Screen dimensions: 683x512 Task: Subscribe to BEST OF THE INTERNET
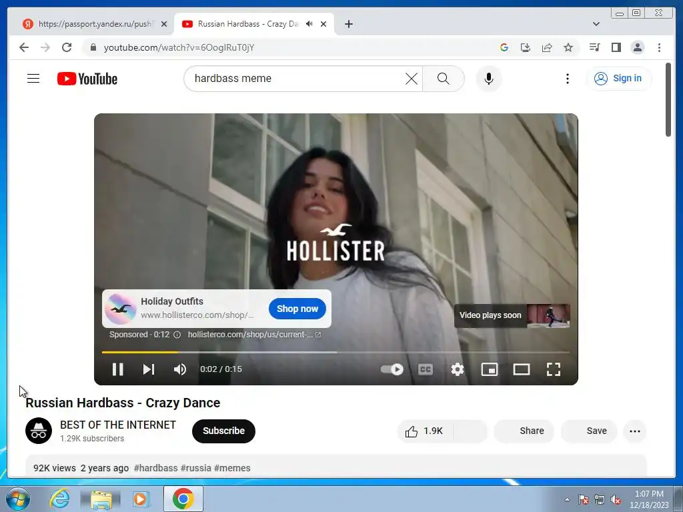[x=223, y=431]
